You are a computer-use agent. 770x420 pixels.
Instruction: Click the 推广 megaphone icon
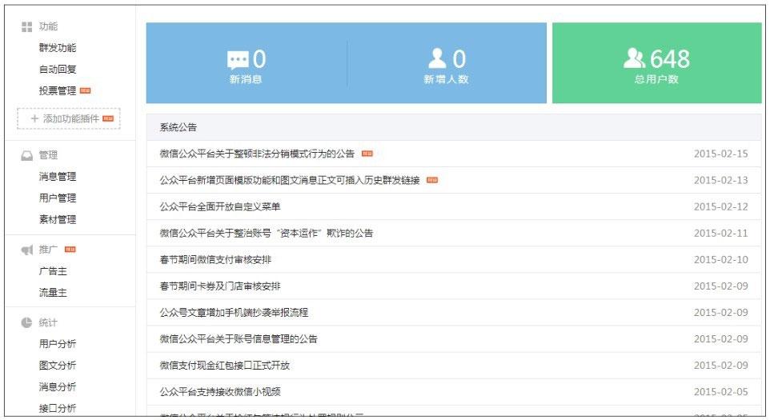(27, 250)
